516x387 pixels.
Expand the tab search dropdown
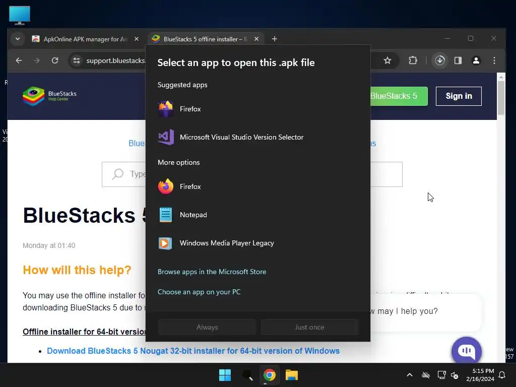18,39
